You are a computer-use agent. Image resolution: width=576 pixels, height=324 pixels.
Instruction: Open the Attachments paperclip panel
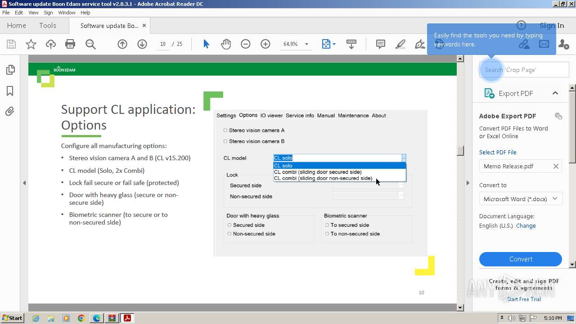(x=10, y=111)
